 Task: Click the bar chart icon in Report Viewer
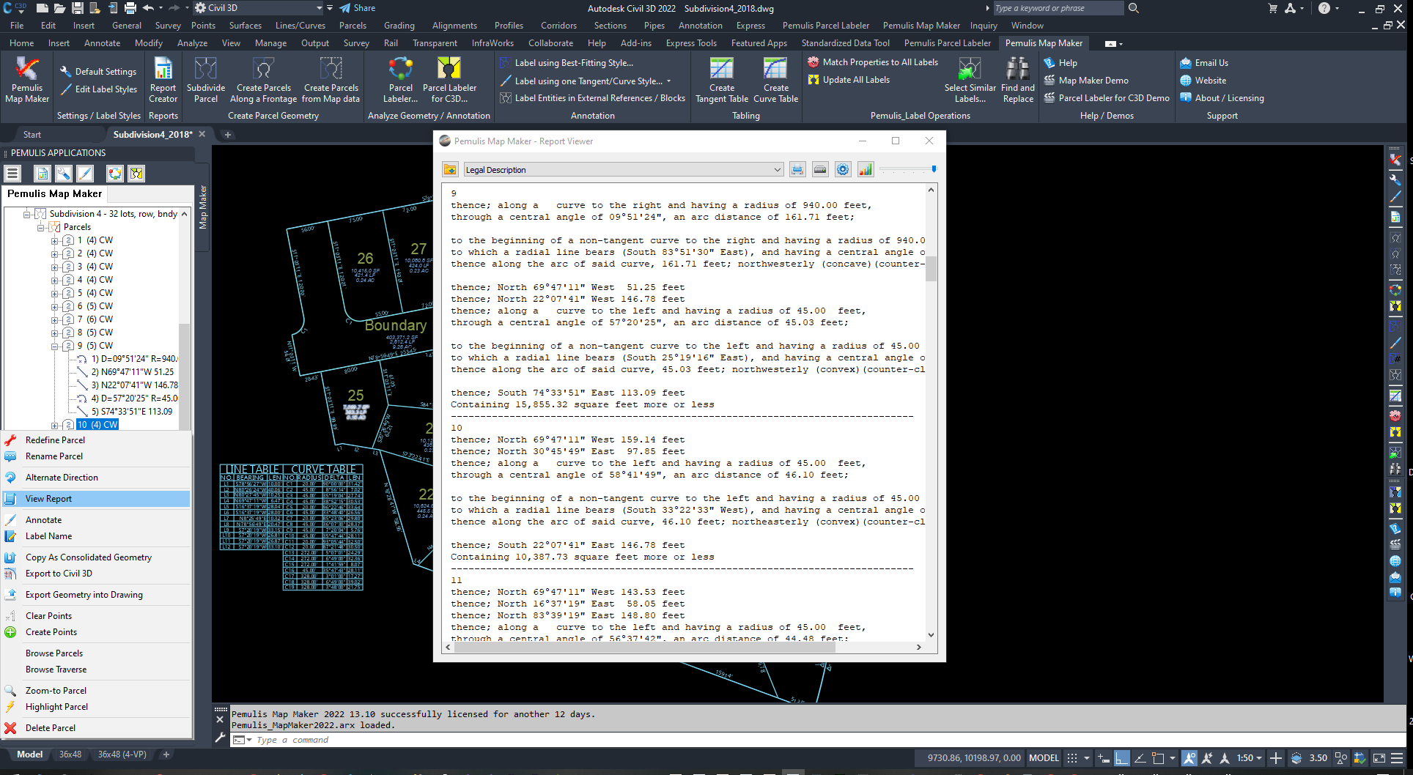866,170
